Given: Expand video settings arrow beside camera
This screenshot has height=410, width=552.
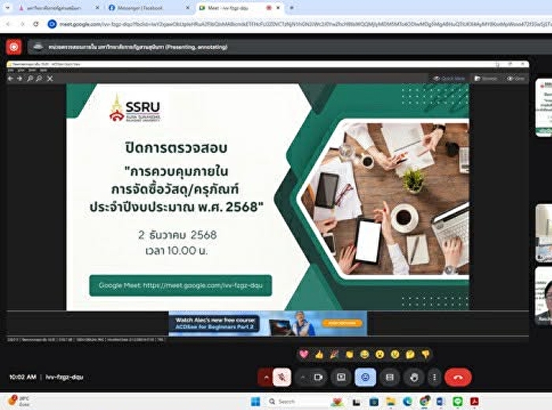Looking at the screenshot, I should 302,377.
